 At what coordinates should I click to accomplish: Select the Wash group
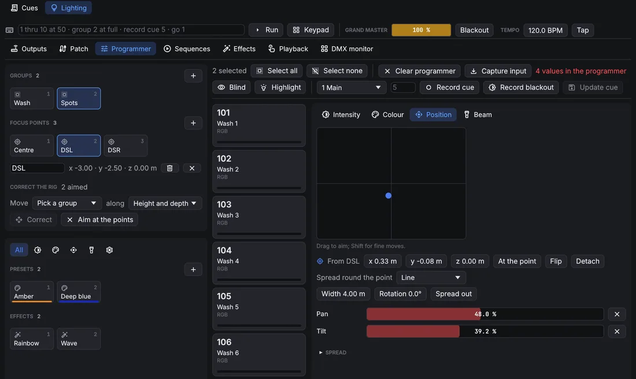point(32,98)
